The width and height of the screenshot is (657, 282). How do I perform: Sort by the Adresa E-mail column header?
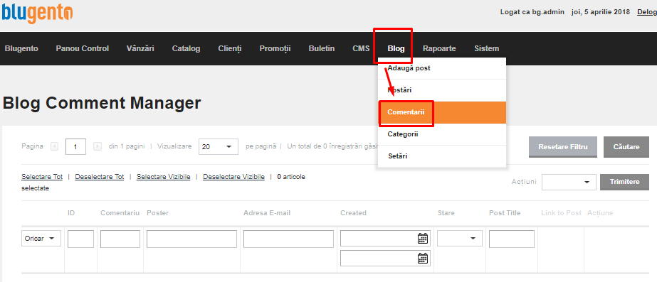(x=267, y=213)
